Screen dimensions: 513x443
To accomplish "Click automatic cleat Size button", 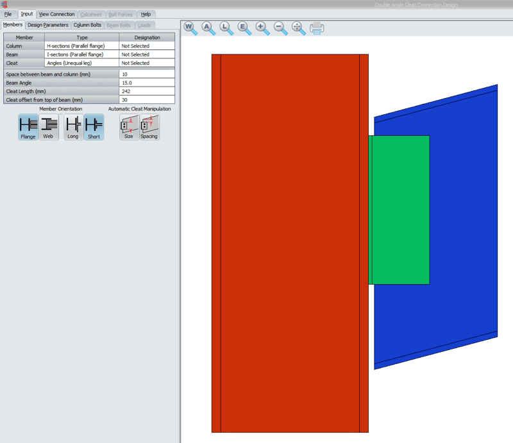I will tap(129, 127).
